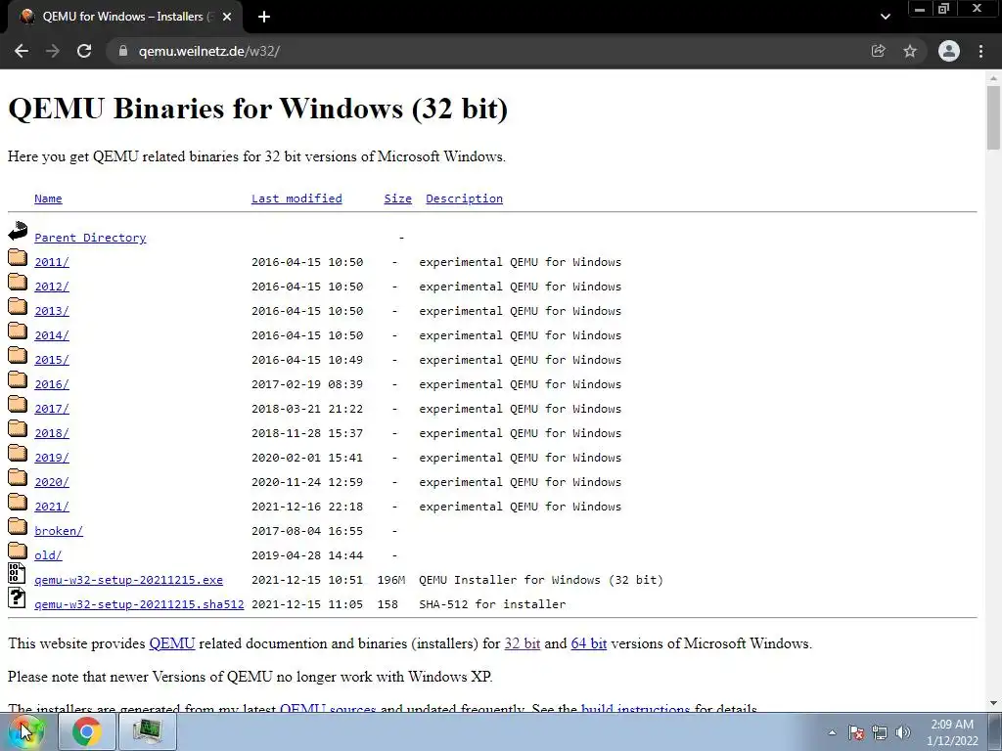Click folder icon beside 2019/
This screenshot has height=751, width=1002.
point(18,453)
